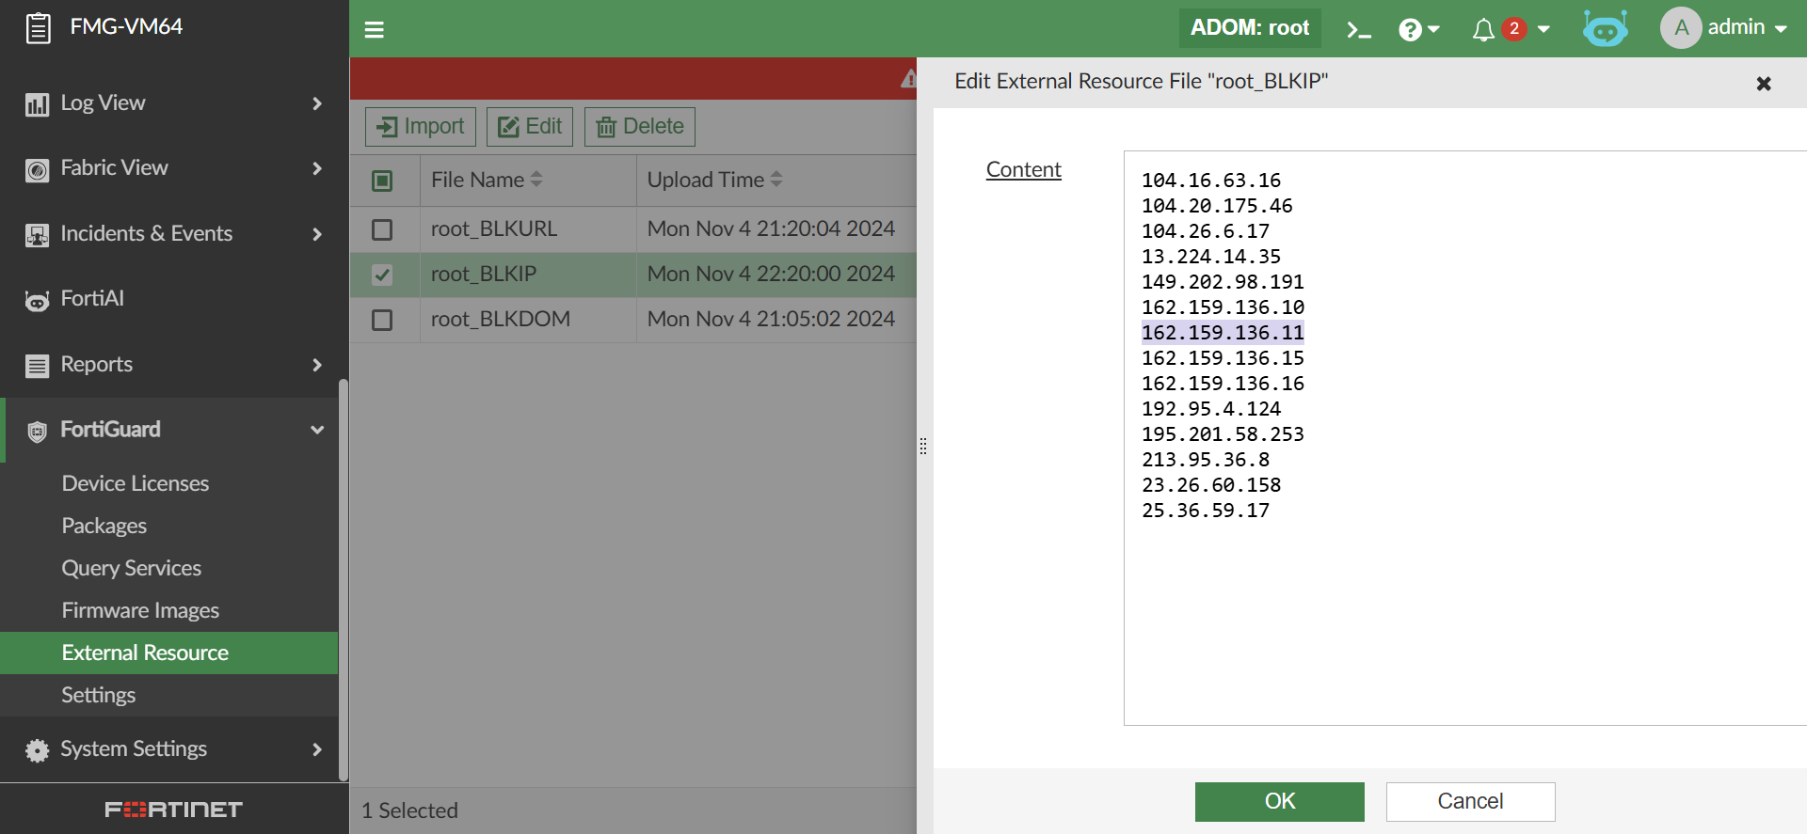Click the red notification count badge
The height and width of the screenshot is (834, 1807).
1514,29
